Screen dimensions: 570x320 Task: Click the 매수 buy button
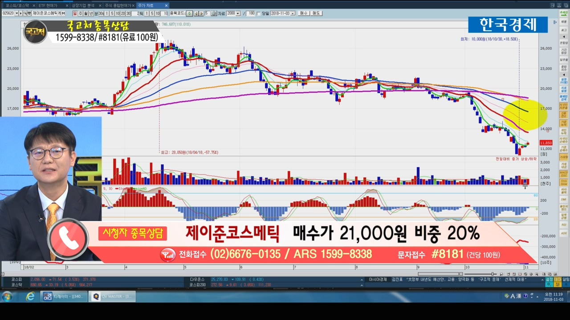tap(304, 13)
